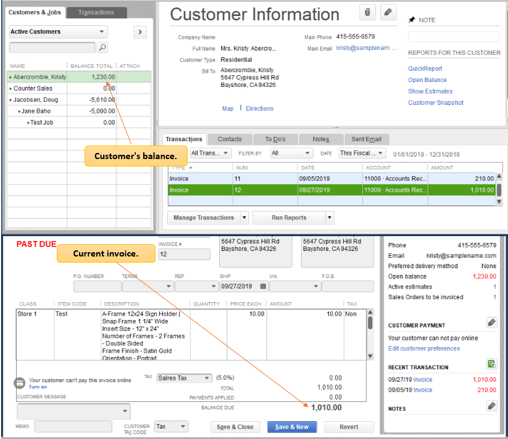Click the pencil icon beside Notes heading
Image resolution: width=508 pixels, height=439 pixels.
point(491,406)
